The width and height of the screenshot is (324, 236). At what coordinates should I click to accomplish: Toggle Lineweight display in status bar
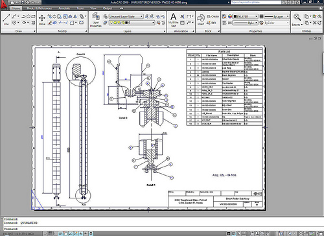pyautogui.click(x=86, y=233)
